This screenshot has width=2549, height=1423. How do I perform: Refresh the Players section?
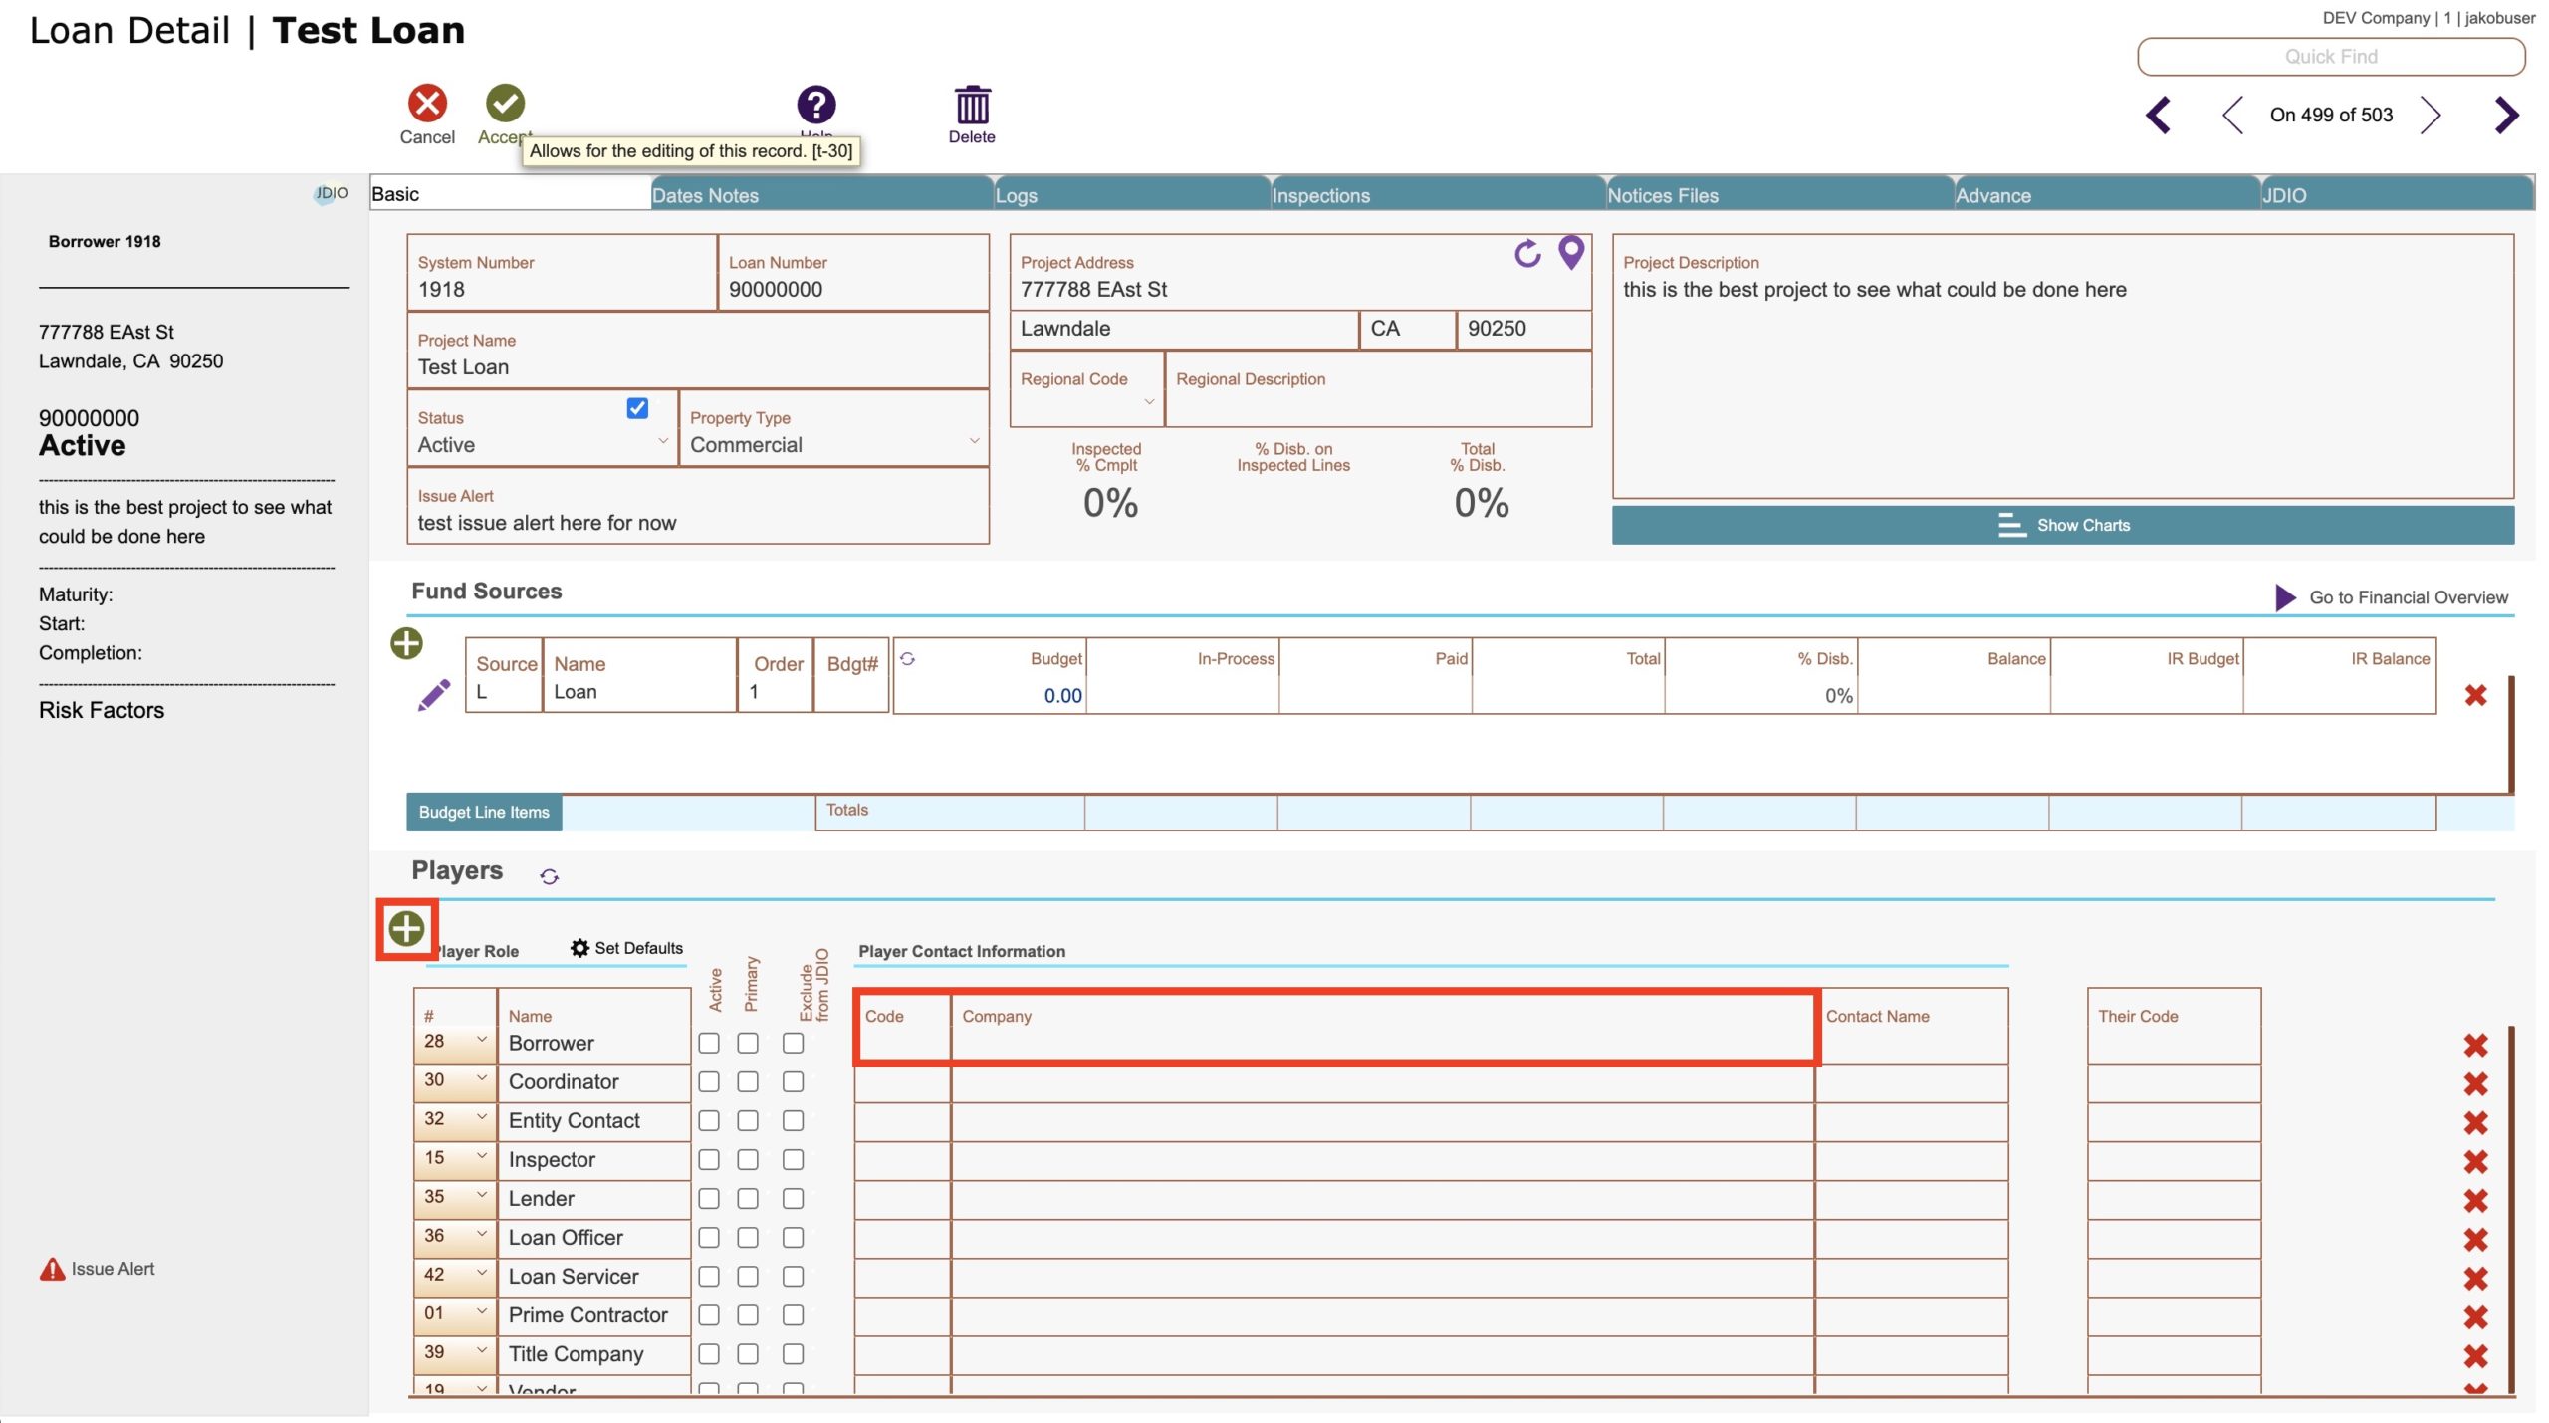pyautogui.click(x=549, y=876)
